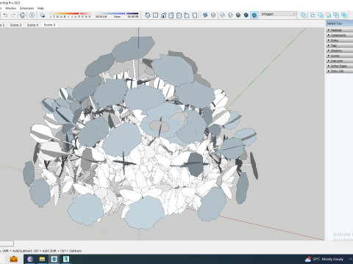The image size is (353, 264).
Task: Toggle the Show/Hide Shadows button
Action: 43,15
